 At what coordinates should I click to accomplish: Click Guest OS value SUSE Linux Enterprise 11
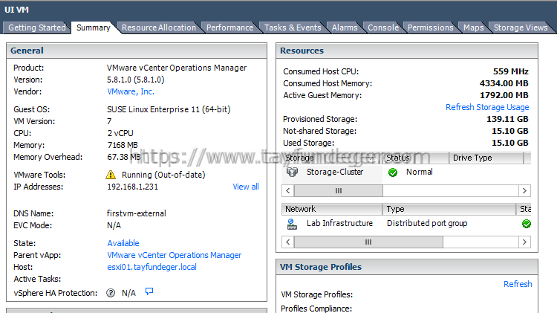coord(169,109)
